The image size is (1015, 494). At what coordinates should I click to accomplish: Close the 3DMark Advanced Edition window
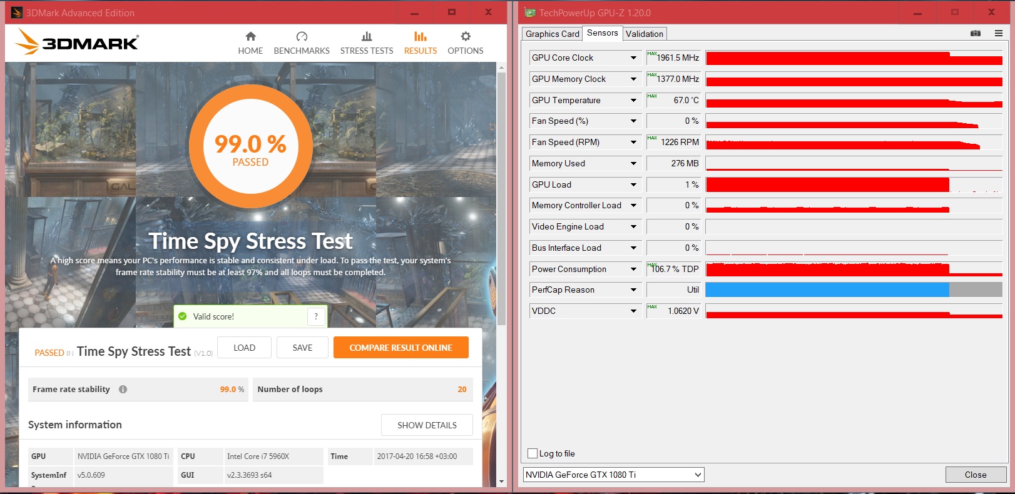click(488, 13)
